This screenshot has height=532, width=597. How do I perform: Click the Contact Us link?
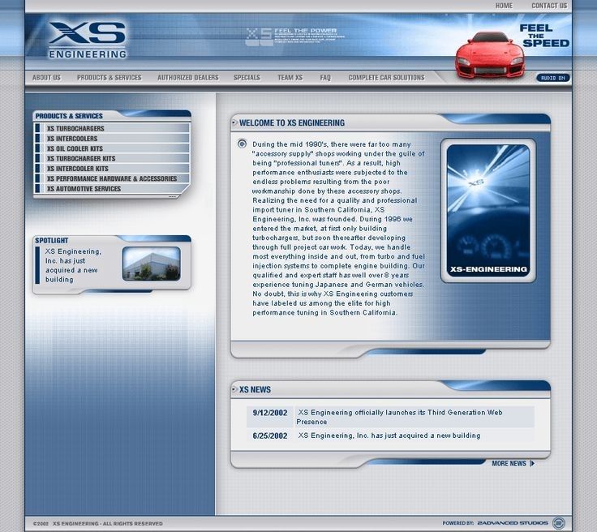[548, 6]
